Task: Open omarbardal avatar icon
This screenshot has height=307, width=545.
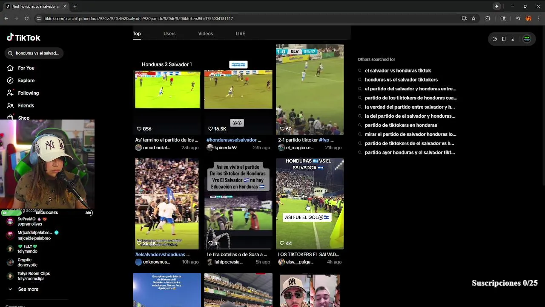Action: coord(138,148)
